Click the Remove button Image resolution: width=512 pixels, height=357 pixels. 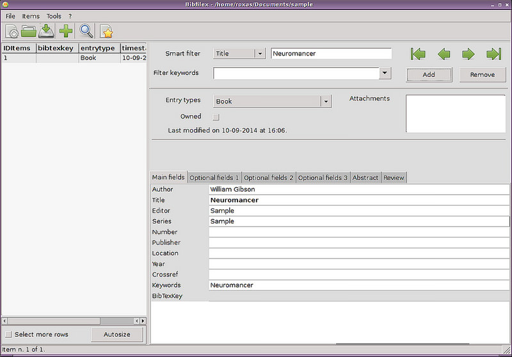point(482,75)
